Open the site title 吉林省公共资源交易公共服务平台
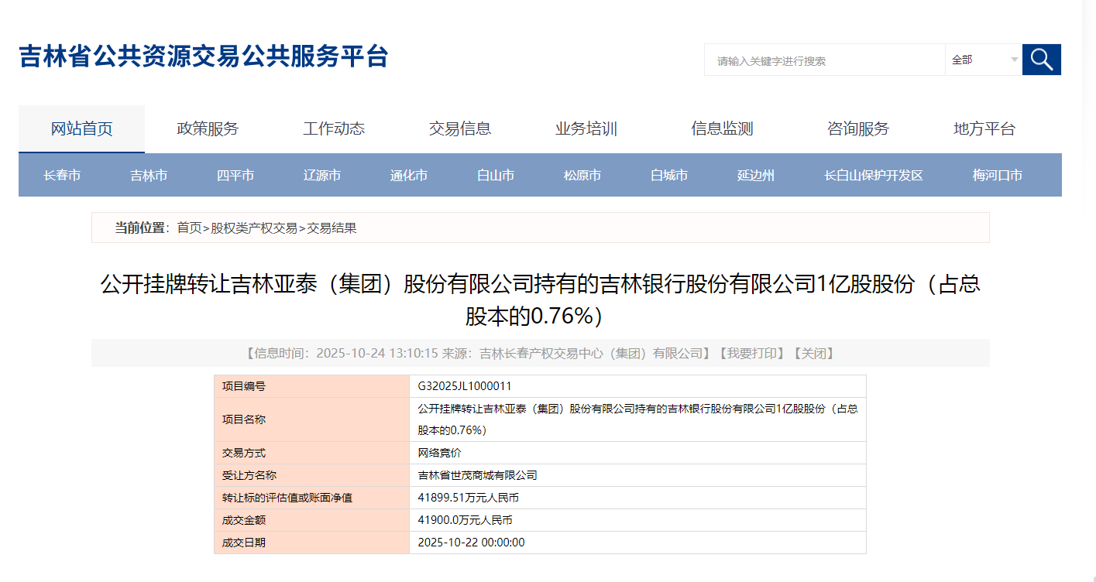 click(x=204, y=56)
